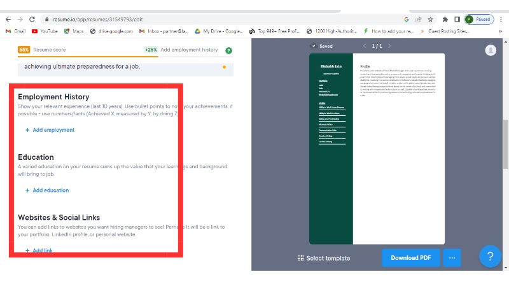The width and height of the screenshot is (509, 286).
Task: Go to previous resume page arrow
Action: tap(365, 46)
